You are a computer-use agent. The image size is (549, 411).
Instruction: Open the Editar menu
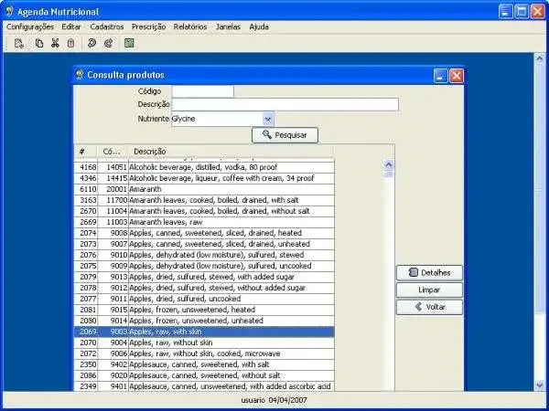pyautogui.click(x=71, y=26)
